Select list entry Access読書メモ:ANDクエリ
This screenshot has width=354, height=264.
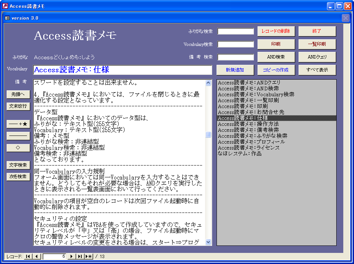pyautogui.click(x=276, y=83)
